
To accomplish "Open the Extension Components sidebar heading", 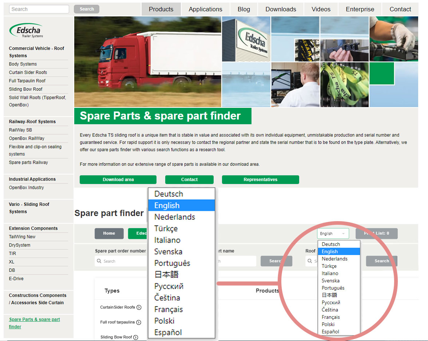I will pyautogui.click(x=33, y=228).
